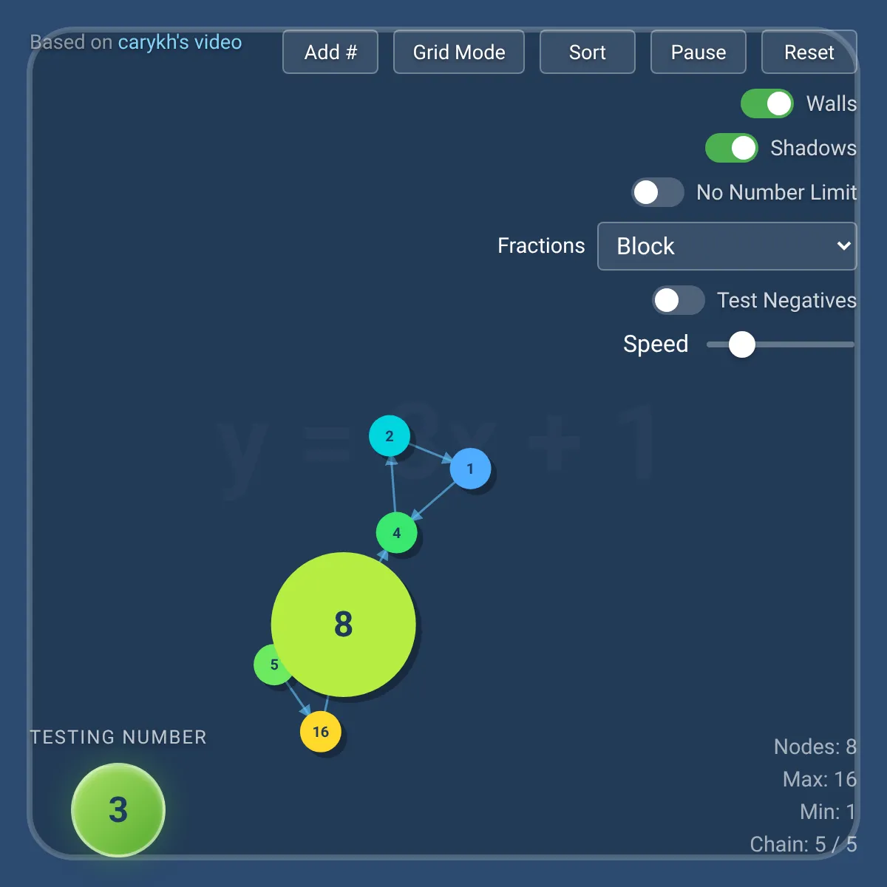Screen dimensions: 887x887
Task: Select the blue node labeled 1
Action: (471, 469)
